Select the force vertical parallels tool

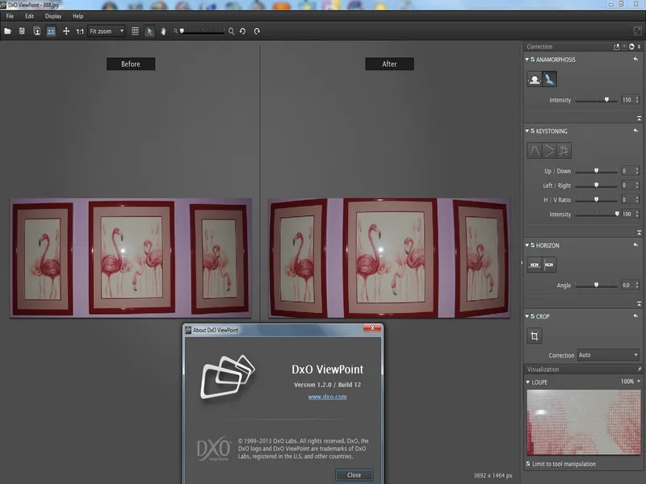coord(535,151)
